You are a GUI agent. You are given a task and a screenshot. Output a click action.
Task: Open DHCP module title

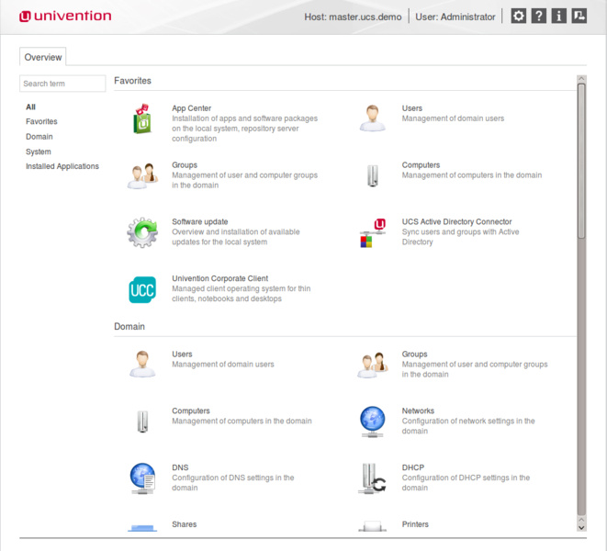(413, 467)
